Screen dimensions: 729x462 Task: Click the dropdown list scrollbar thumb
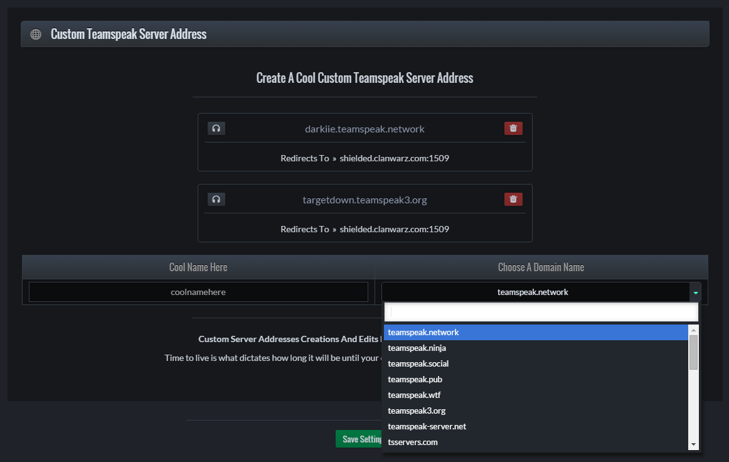[694, 352]
